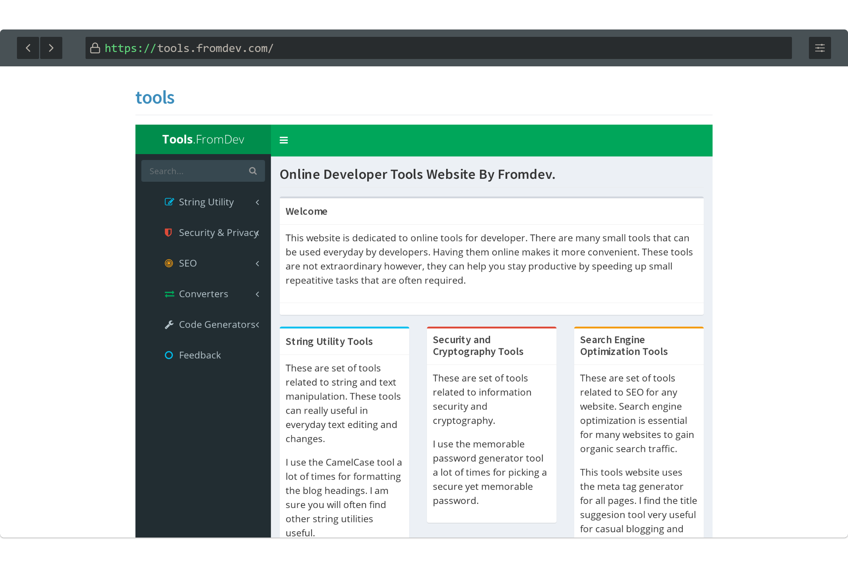Click the 'String Utility Tools' card heading
This screenshot has width=848, height=567.
[x=329, y=341]
